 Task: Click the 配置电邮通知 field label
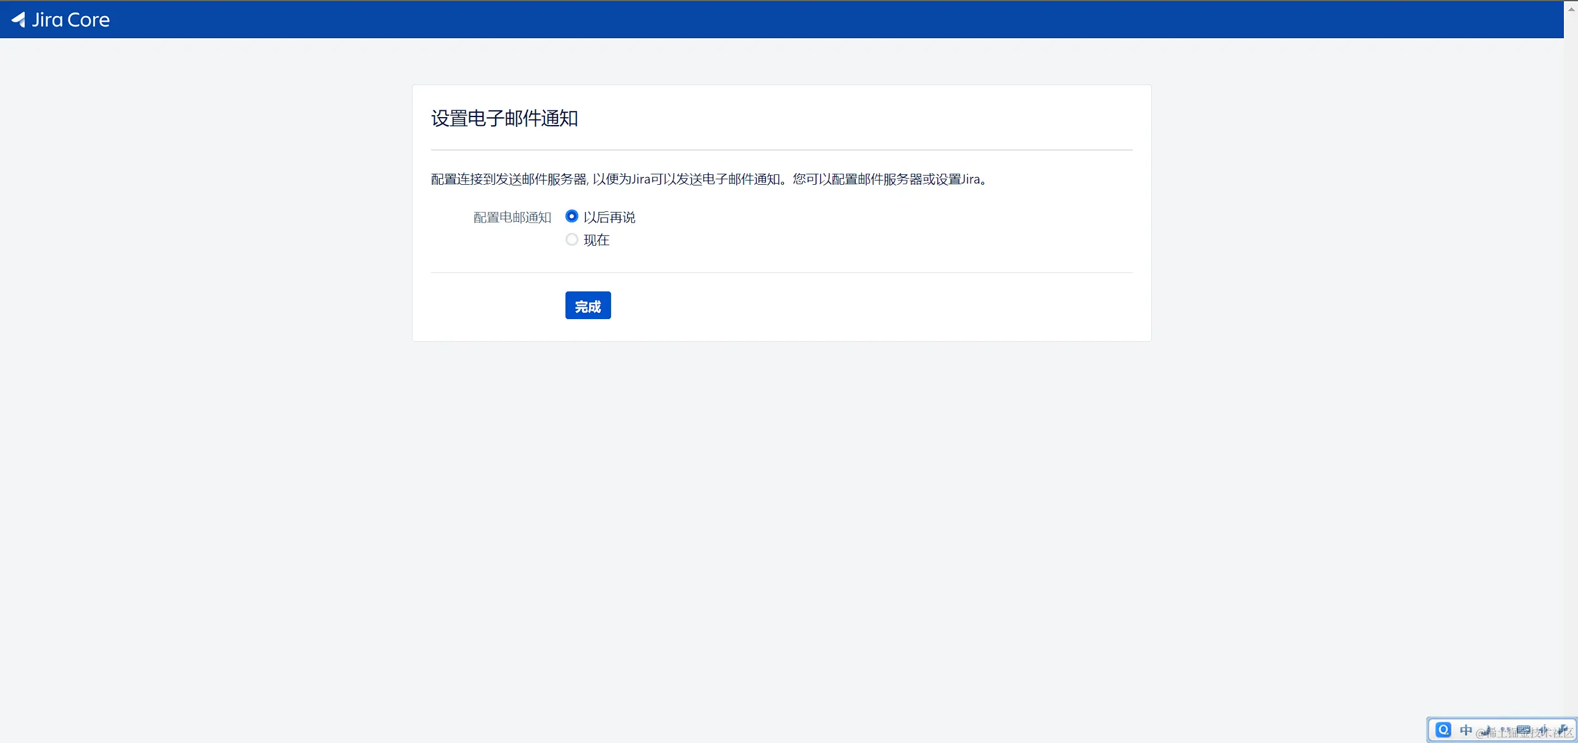click(x=512, y=217)
